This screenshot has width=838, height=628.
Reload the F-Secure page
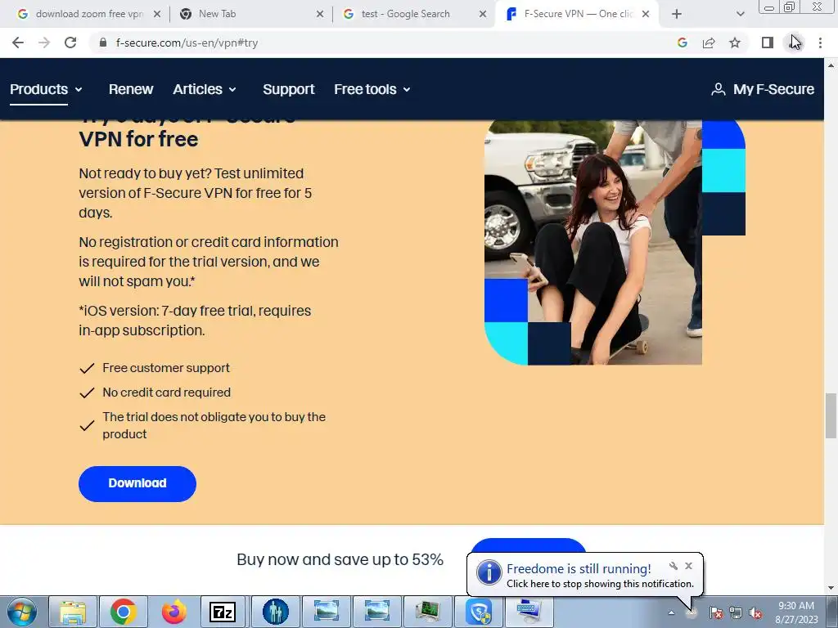(x=70, y=43)
